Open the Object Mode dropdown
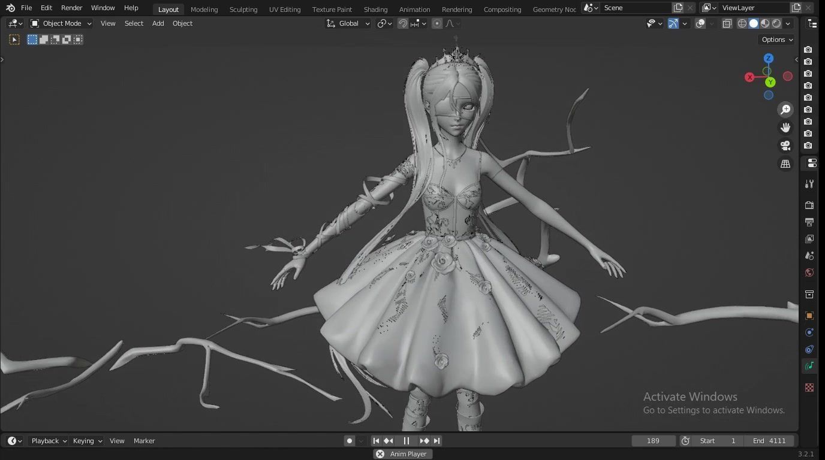Screen dimensions: 825x460 click(x=61, y=23)
